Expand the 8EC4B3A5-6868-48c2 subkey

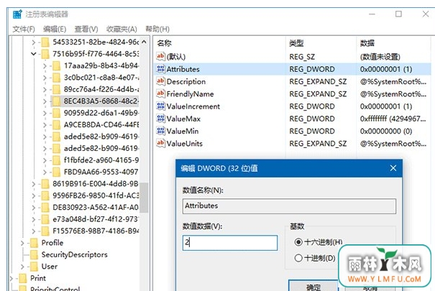point(45,101)
